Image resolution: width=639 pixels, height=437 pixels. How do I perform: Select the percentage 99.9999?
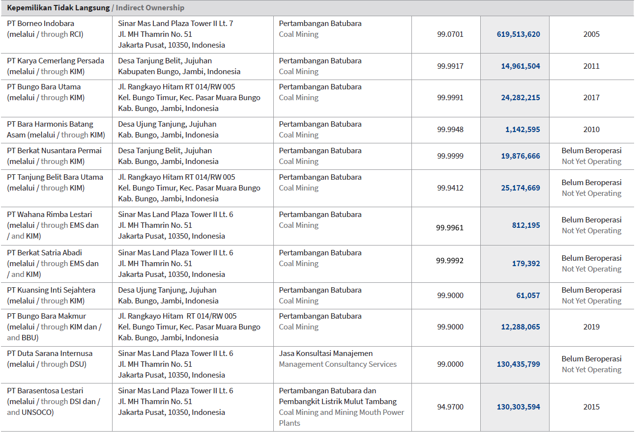click(x=450, y=156)
